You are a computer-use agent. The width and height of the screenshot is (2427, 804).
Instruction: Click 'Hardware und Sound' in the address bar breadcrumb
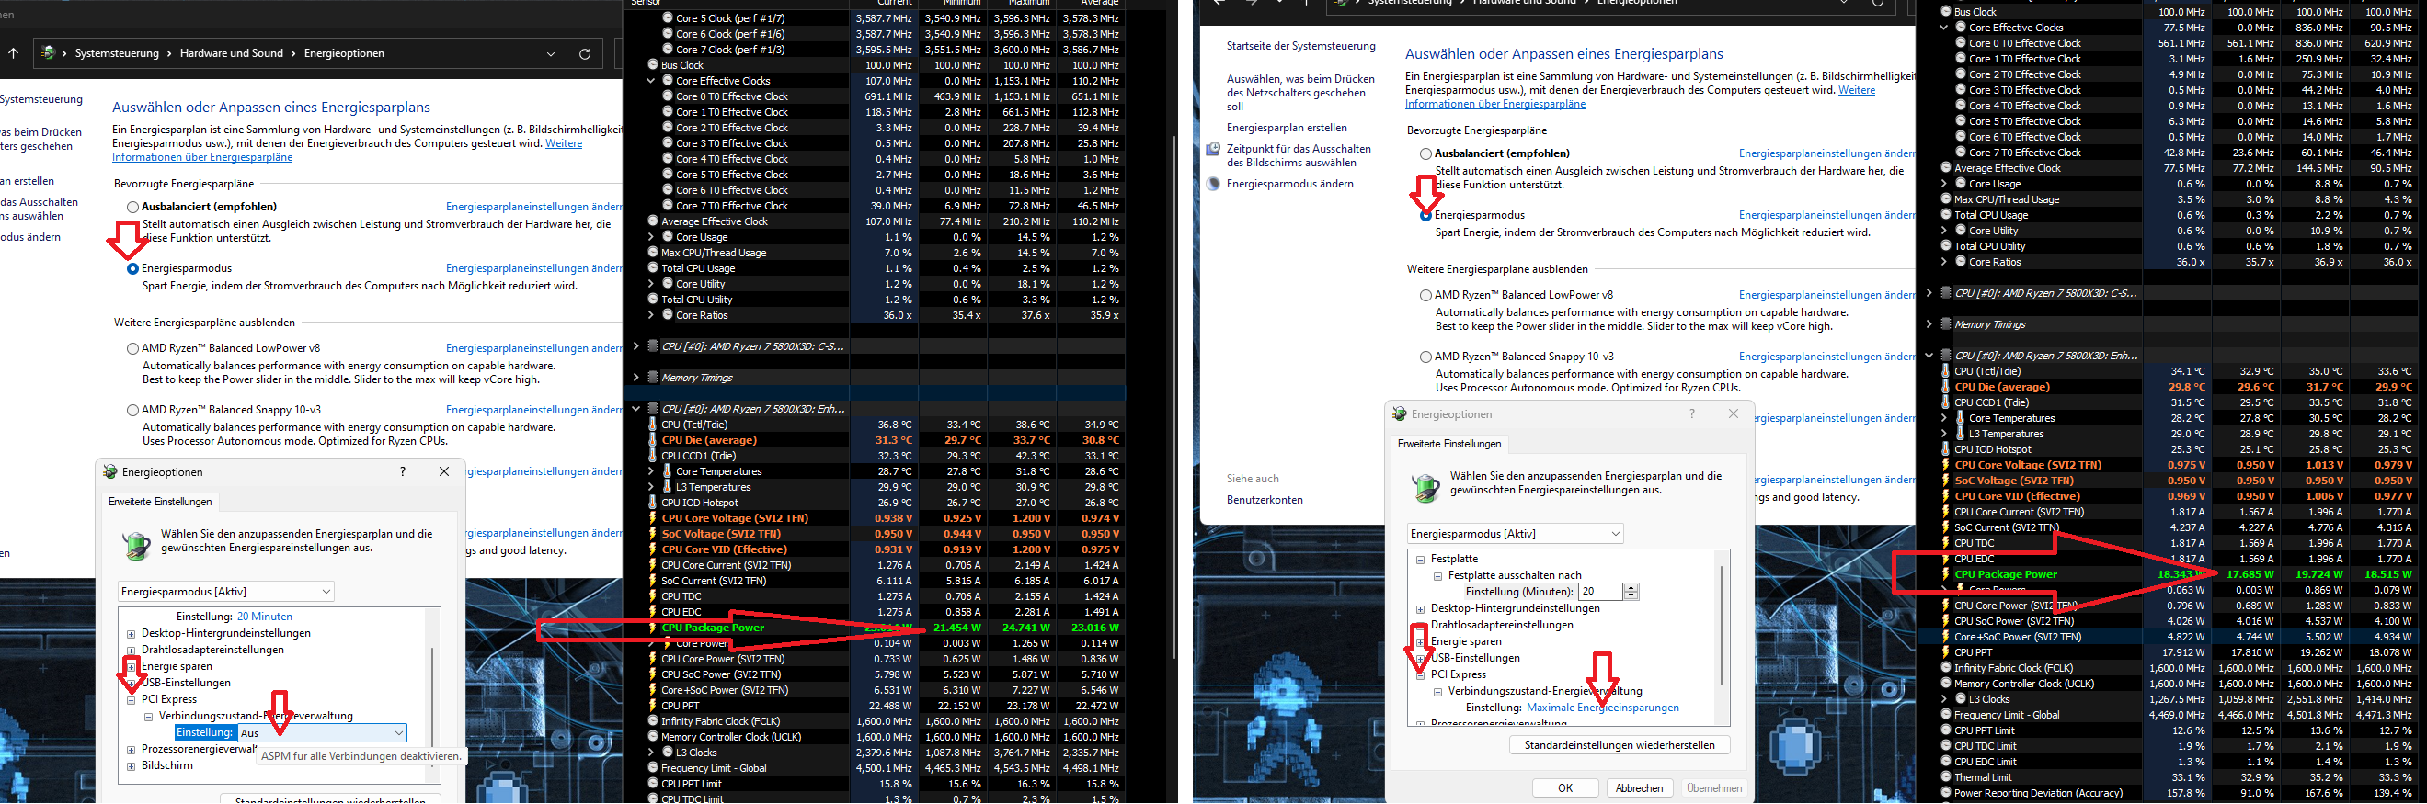coord(232,53)
